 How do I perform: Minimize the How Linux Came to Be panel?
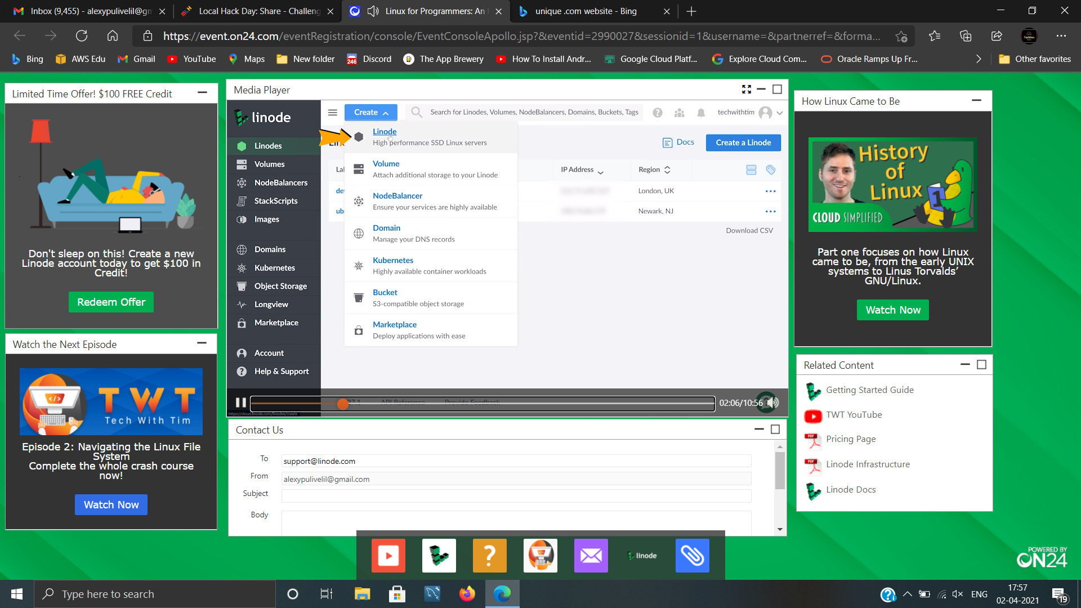(x=976, y=101)
